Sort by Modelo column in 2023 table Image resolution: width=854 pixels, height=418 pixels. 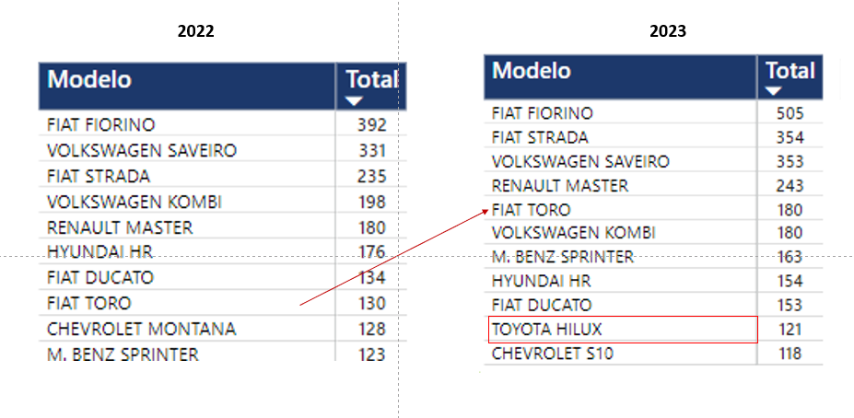(532, 71)
